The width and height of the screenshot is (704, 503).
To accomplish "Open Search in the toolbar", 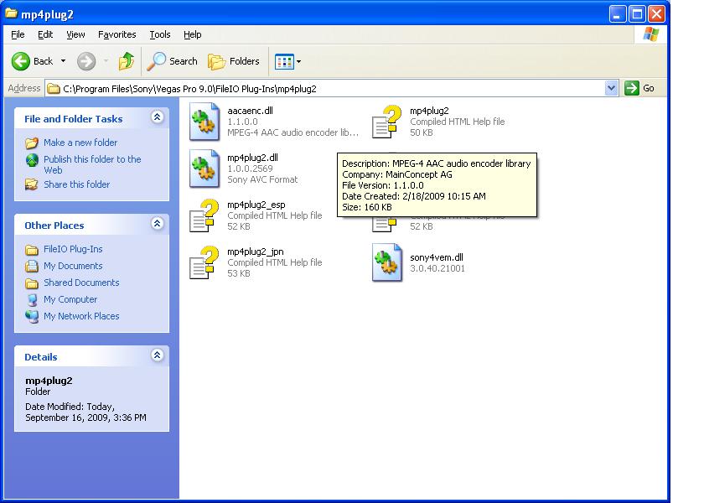I will [173, 61].
